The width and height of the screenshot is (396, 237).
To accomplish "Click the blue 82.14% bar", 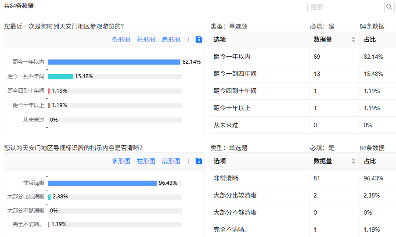I will click(114, 62).
